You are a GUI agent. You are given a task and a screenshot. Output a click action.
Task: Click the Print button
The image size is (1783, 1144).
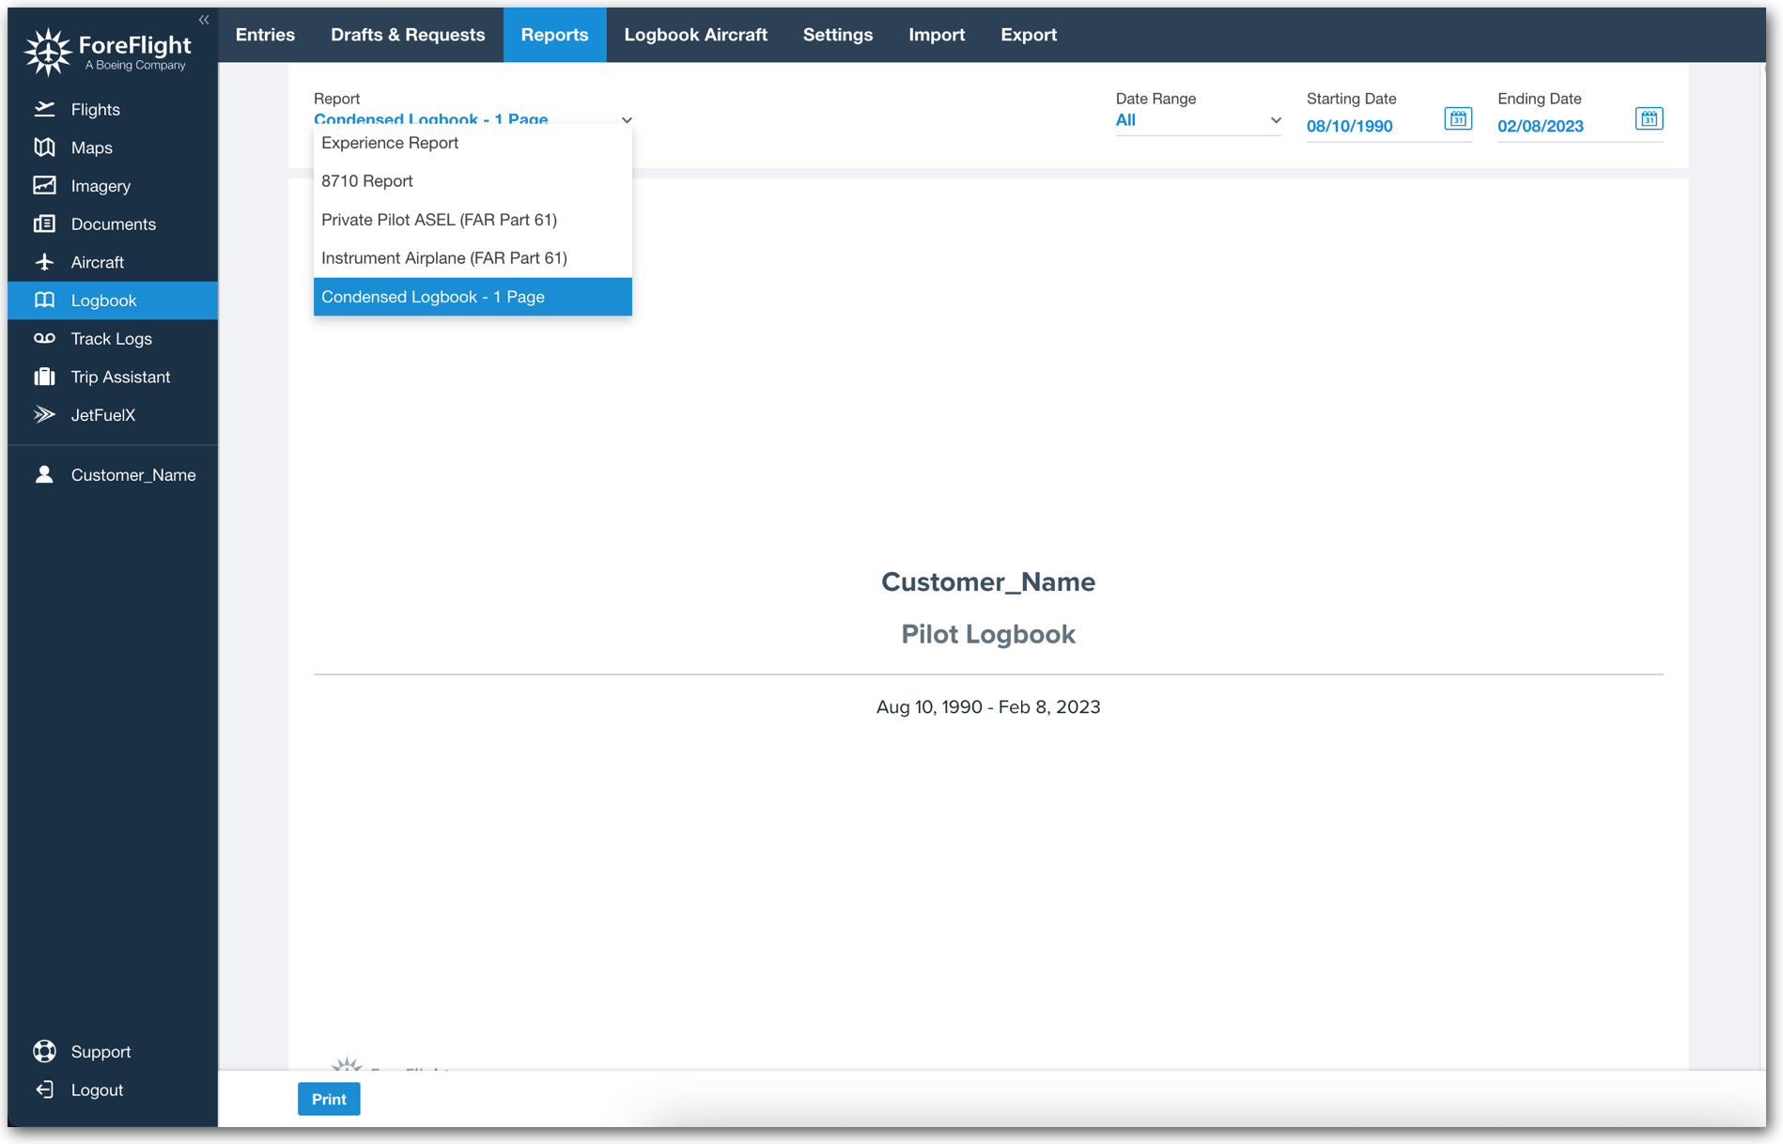[x=328, y=1098]
